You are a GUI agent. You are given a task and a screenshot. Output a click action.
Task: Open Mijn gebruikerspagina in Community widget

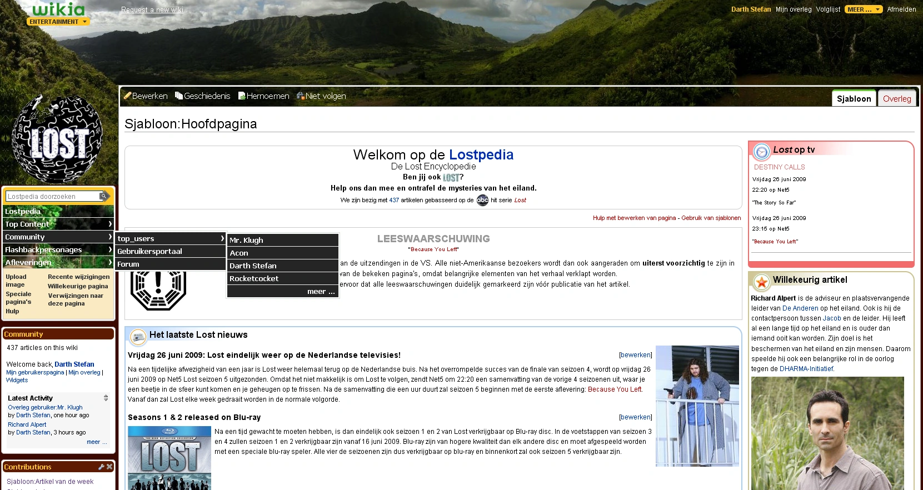[x=35, y=372]
